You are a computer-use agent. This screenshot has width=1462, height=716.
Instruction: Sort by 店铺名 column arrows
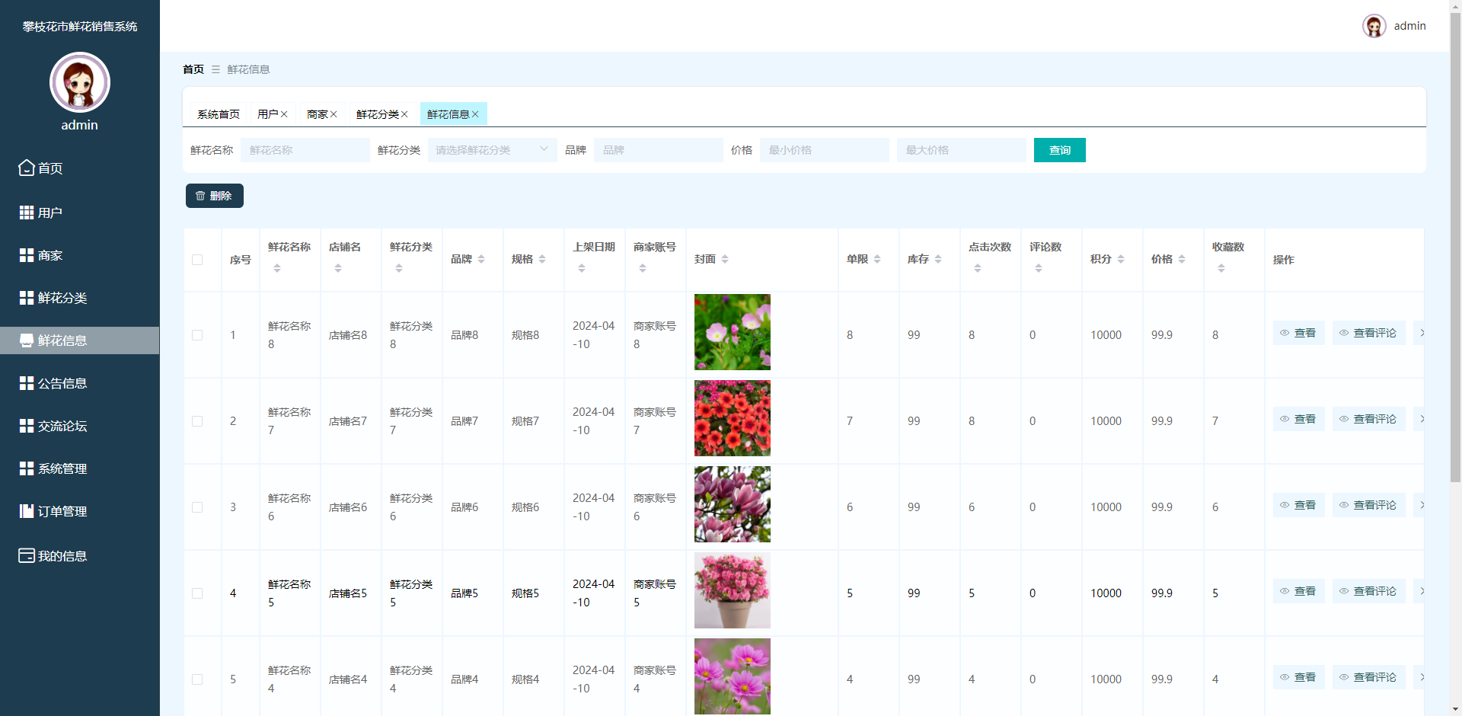click(x=338, y=268)
